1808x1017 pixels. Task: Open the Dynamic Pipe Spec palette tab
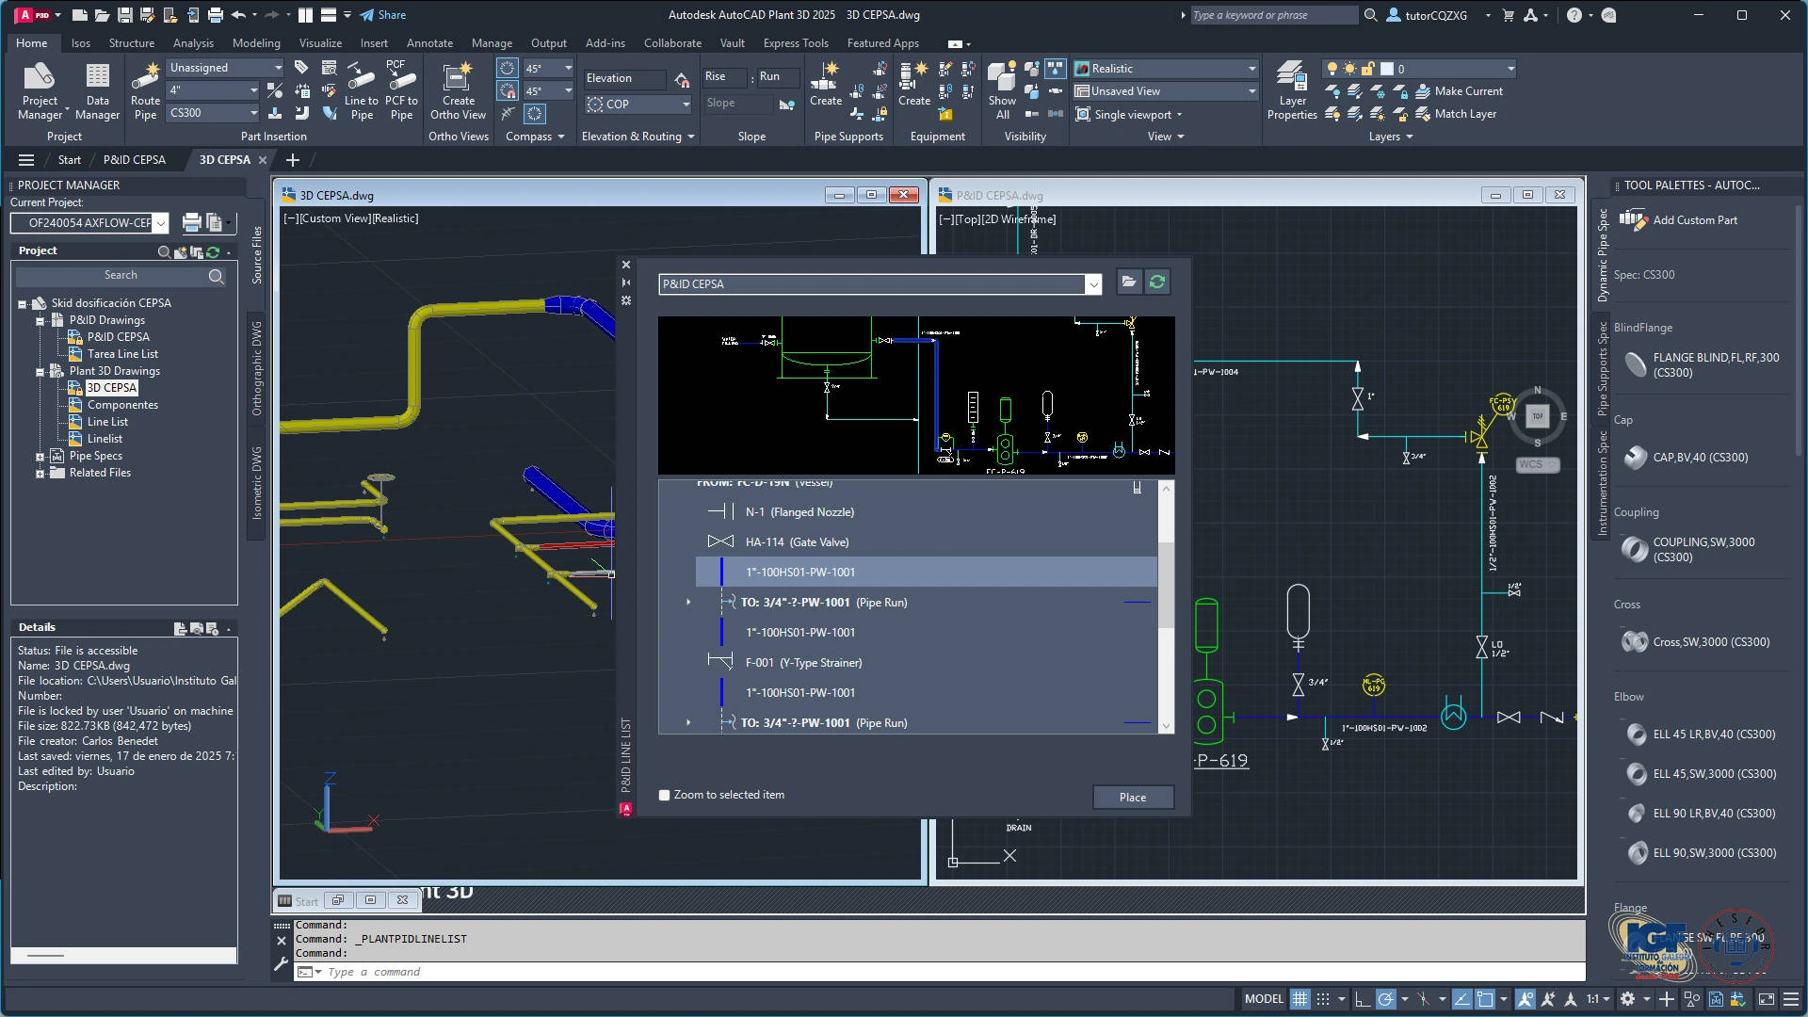tap(1602, 255)
